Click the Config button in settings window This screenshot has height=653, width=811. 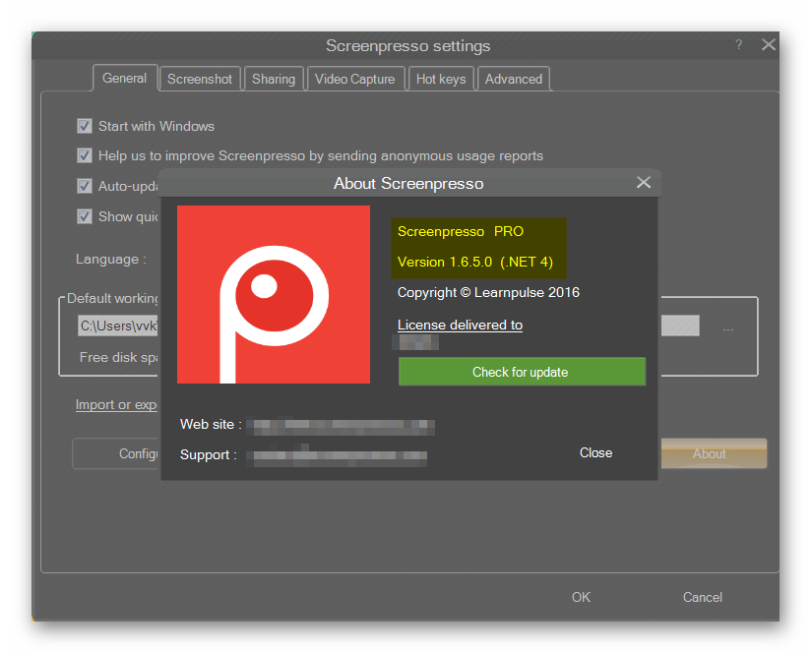115,453
